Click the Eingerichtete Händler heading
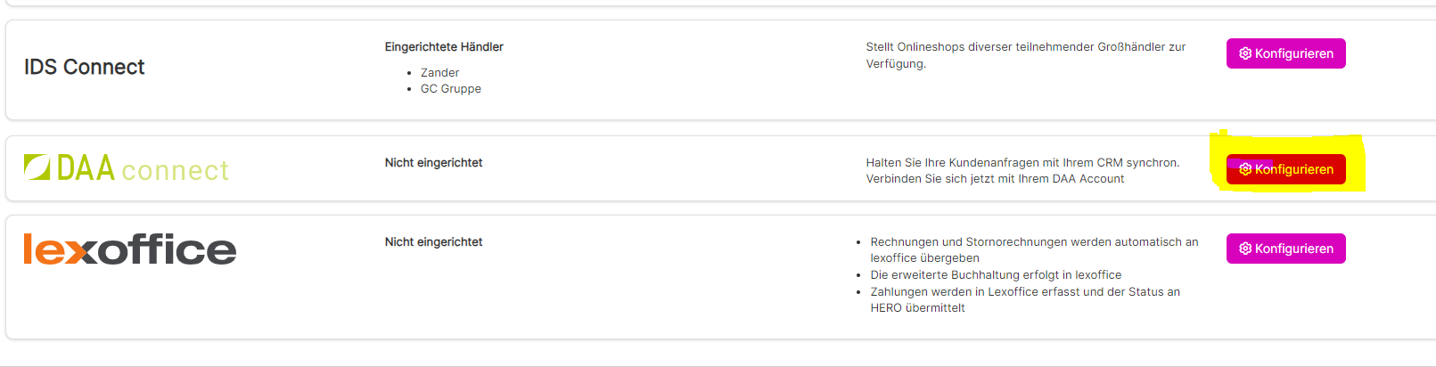Viewport: 1436px width, 367px height. click(x=444, y=47)
